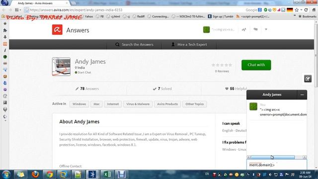The image size is (318, 179).
Task: Click the green user avatar in header
Action: (206, 30)
